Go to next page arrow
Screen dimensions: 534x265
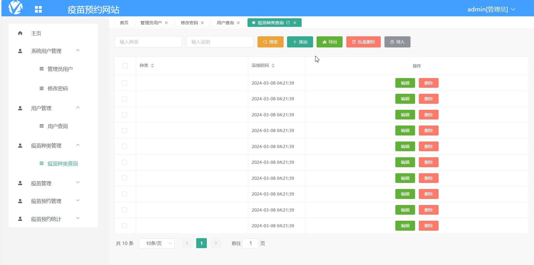[216, 243]
